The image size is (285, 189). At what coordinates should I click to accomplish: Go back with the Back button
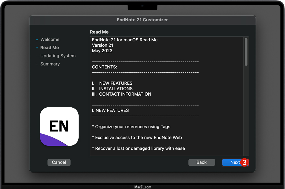201,162
